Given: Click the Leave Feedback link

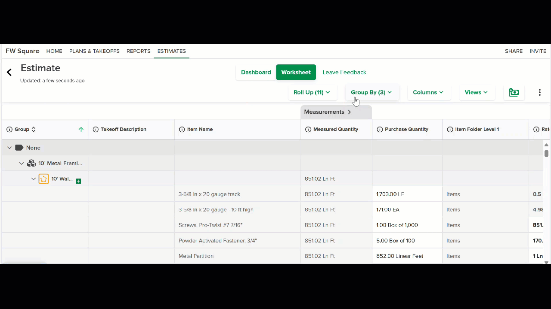Looking at the screenshot, I should point(344,72).
